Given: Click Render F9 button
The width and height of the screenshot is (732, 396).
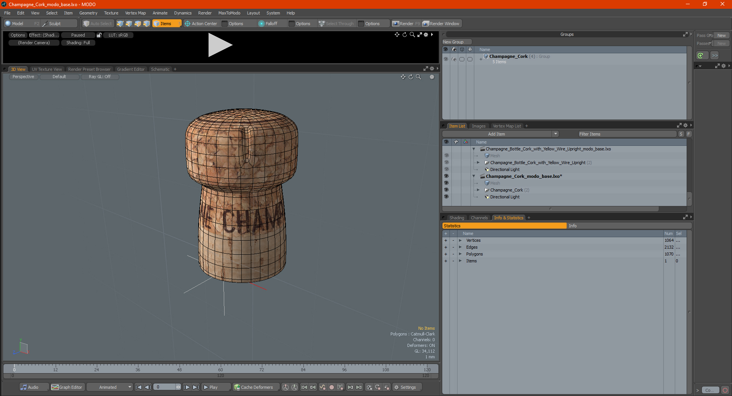Looking at the screenshot, I should 406,24.
